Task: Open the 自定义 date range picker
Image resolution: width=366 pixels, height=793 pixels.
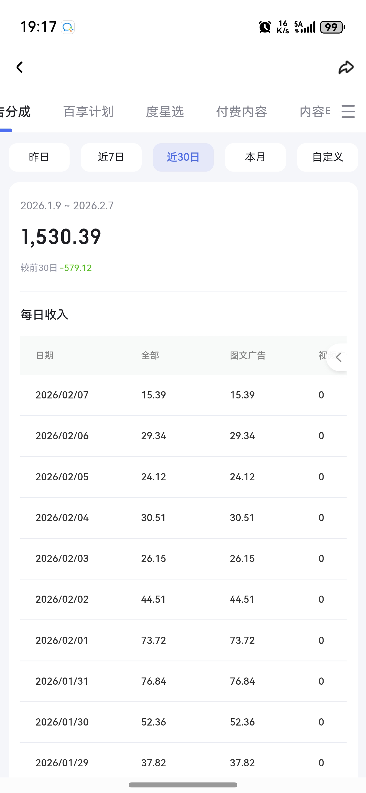Action: click(327, 157)
